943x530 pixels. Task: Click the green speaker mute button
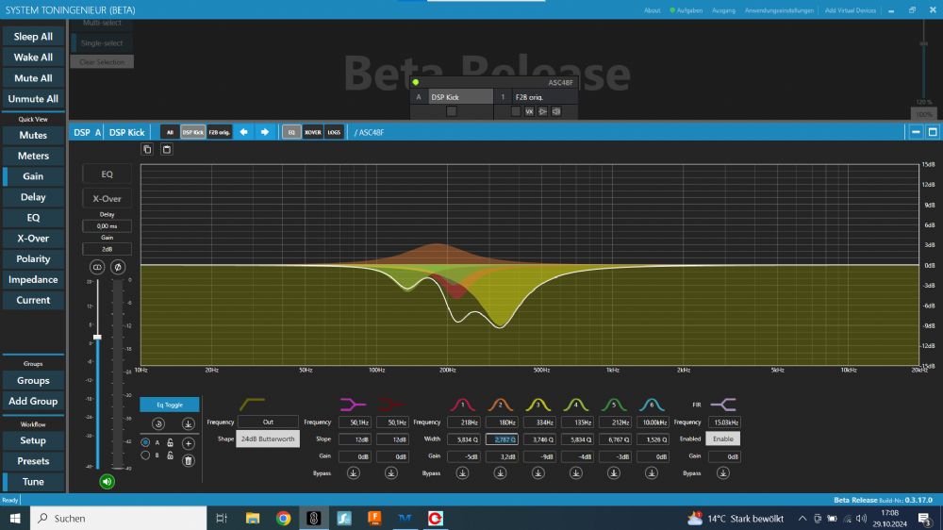pyautogui.click(x=107, y=481)
